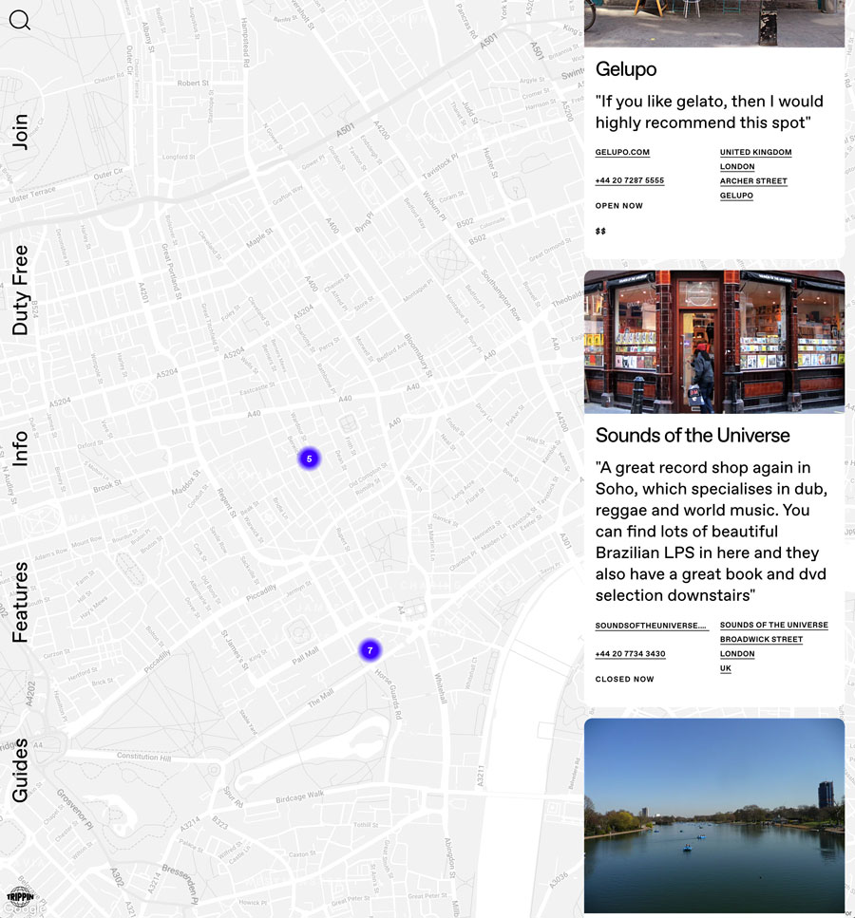Click the CLOSED NOW status text
Screen dimensions: 855x918
(x=625, y=679)
